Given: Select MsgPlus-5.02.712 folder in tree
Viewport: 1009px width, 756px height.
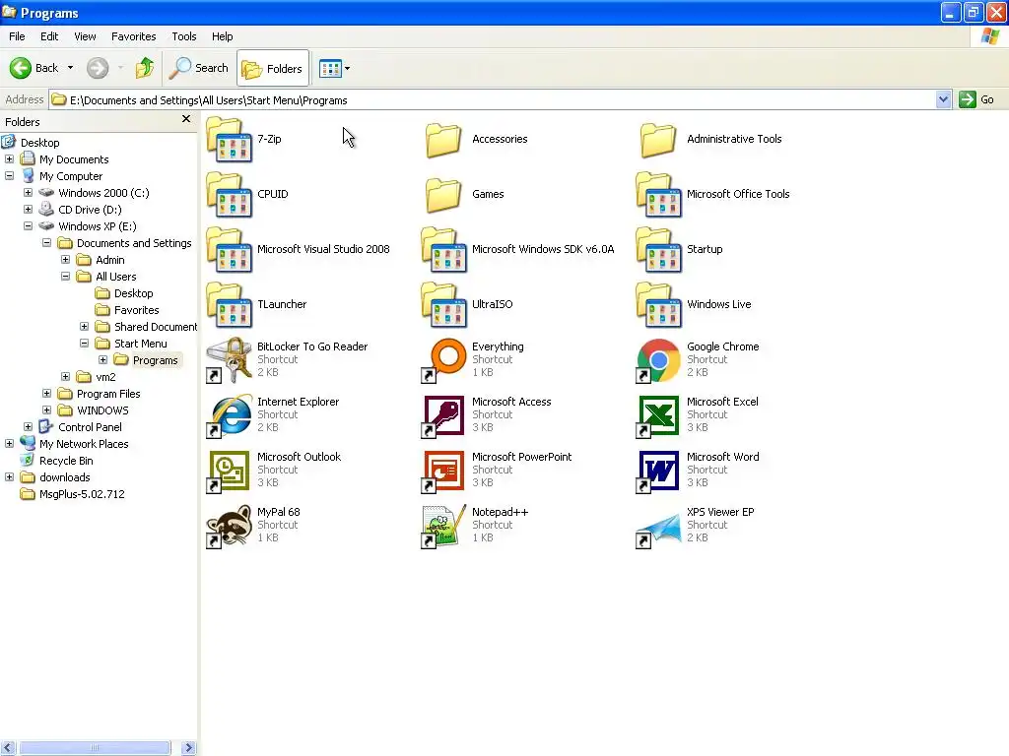Looking at the screenshot, I should click(x=82, y=494).
